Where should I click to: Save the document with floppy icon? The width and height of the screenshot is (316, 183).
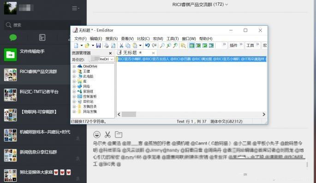(x=98, y=46)
